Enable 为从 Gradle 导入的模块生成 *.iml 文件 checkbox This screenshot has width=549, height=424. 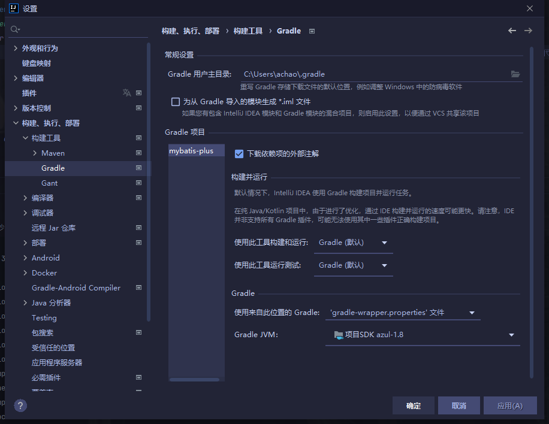tap(176, 102)
